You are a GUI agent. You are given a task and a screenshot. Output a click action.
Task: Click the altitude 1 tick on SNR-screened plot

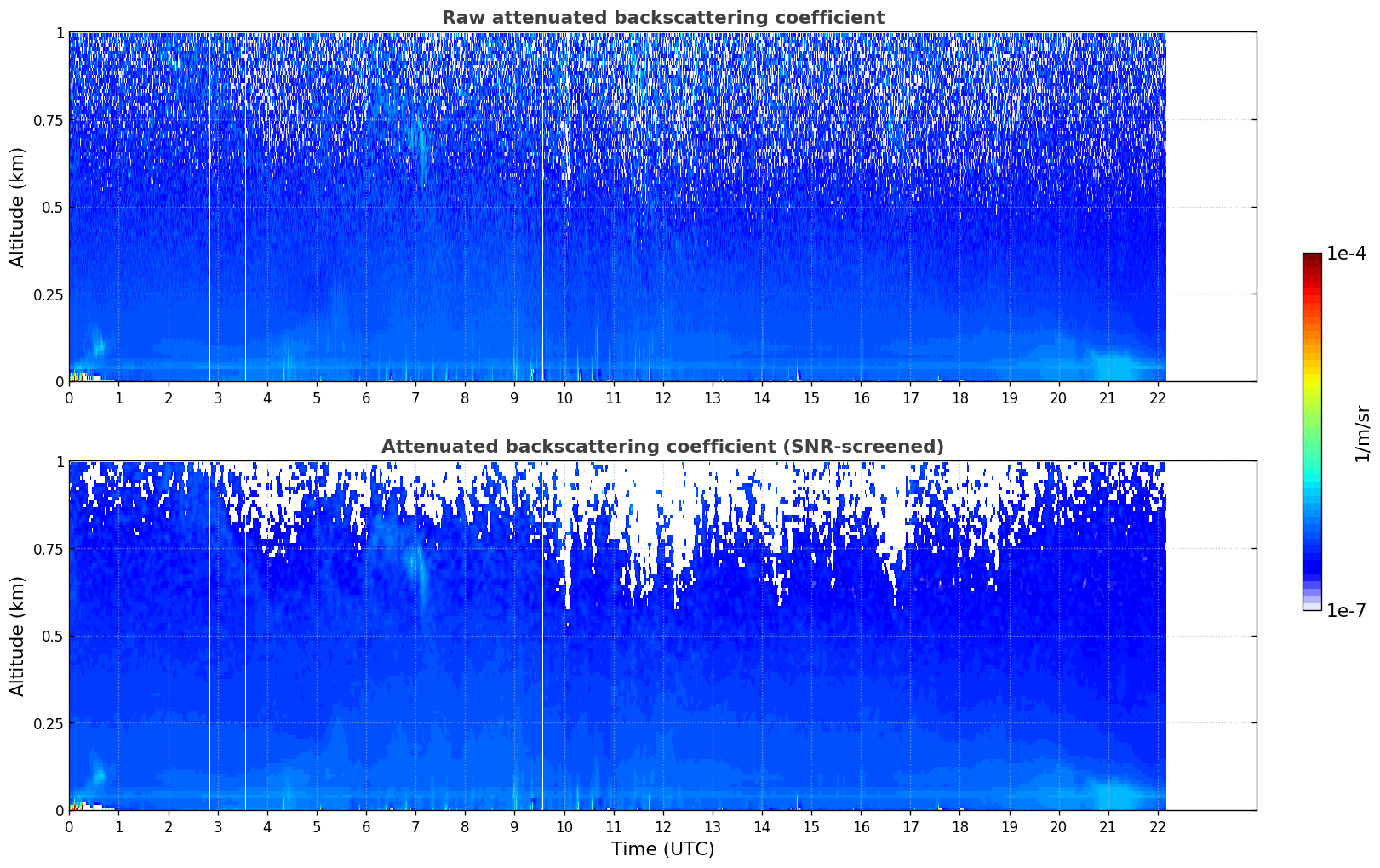60,461
